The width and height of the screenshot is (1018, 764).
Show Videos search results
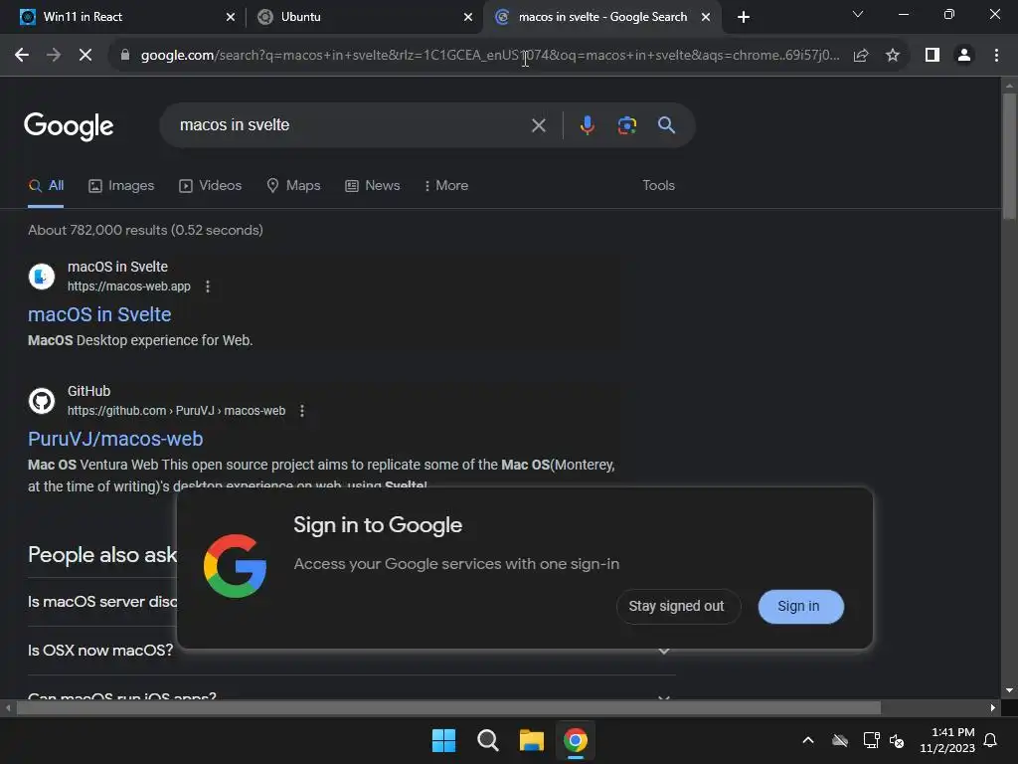tap(211, 186)
